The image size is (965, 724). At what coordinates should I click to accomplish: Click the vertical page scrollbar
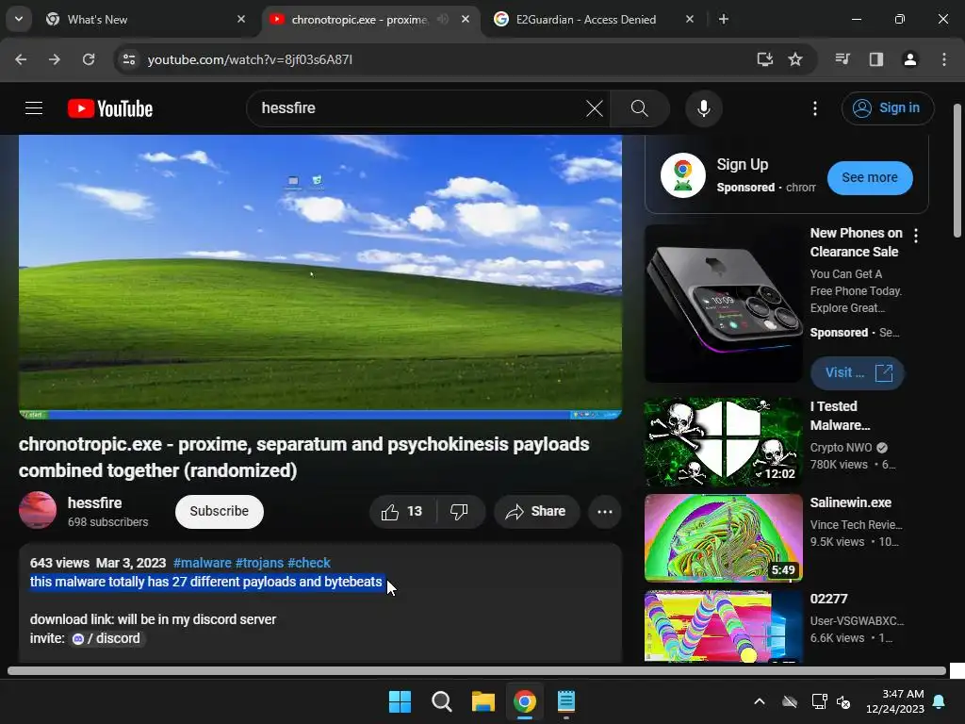click(957, 171)
